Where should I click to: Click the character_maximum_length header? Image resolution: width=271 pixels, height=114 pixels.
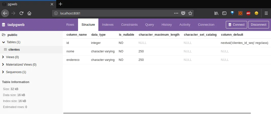coord(159,35)
